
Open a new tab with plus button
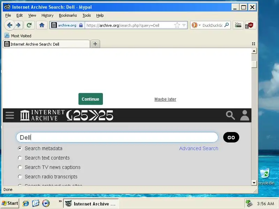[95, 44]
